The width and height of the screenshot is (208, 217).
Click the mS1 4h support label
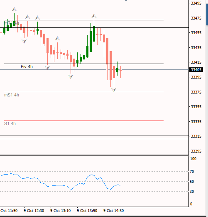[x=12, y=95]
